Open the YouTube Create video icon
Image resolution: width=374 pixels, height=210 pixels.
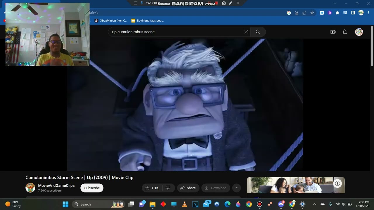pos(333,32)
